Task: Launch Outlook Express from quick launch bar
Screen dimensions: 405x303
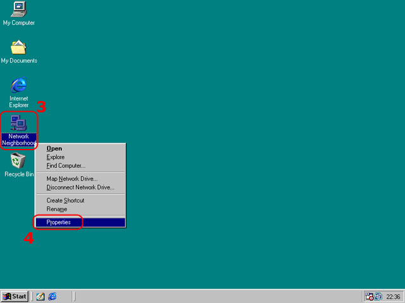Action: (x=40, y=296)
